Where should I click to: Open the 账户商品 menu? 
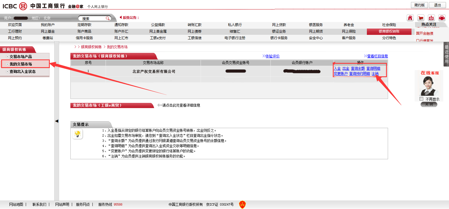pos(84,31)
